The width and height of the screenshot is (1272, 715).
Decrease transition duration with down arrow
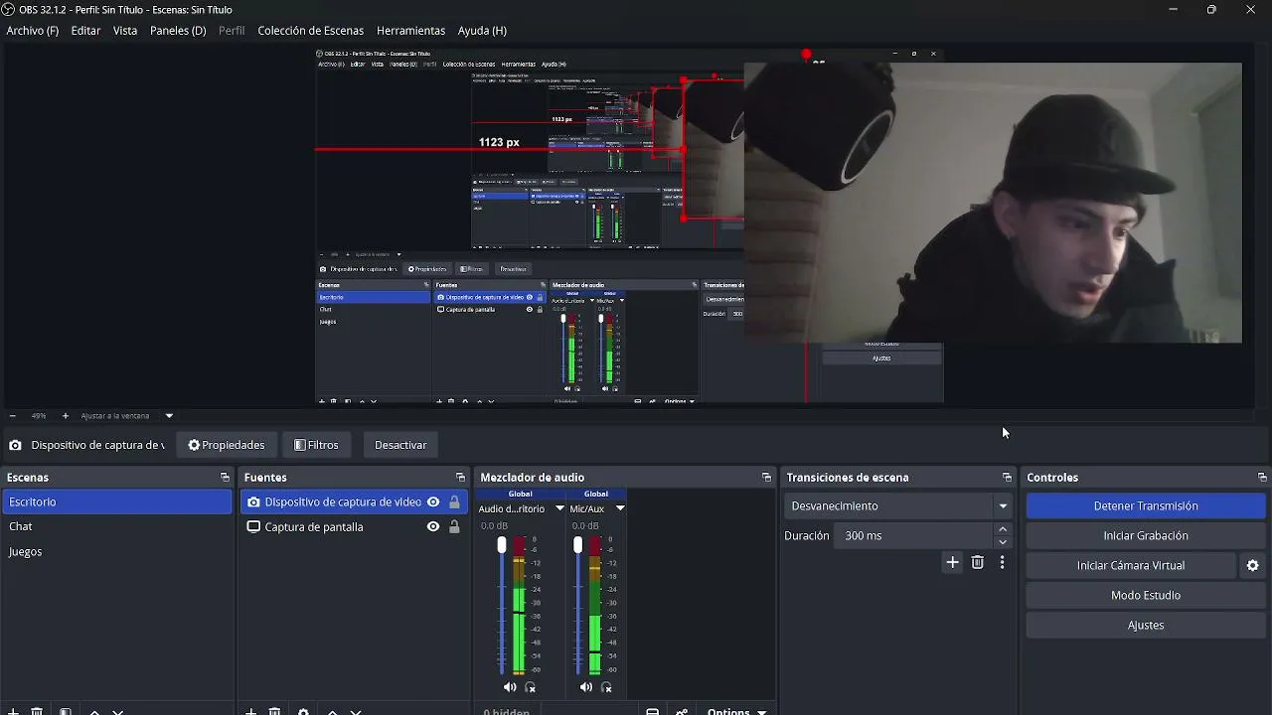click(1003, 542)
